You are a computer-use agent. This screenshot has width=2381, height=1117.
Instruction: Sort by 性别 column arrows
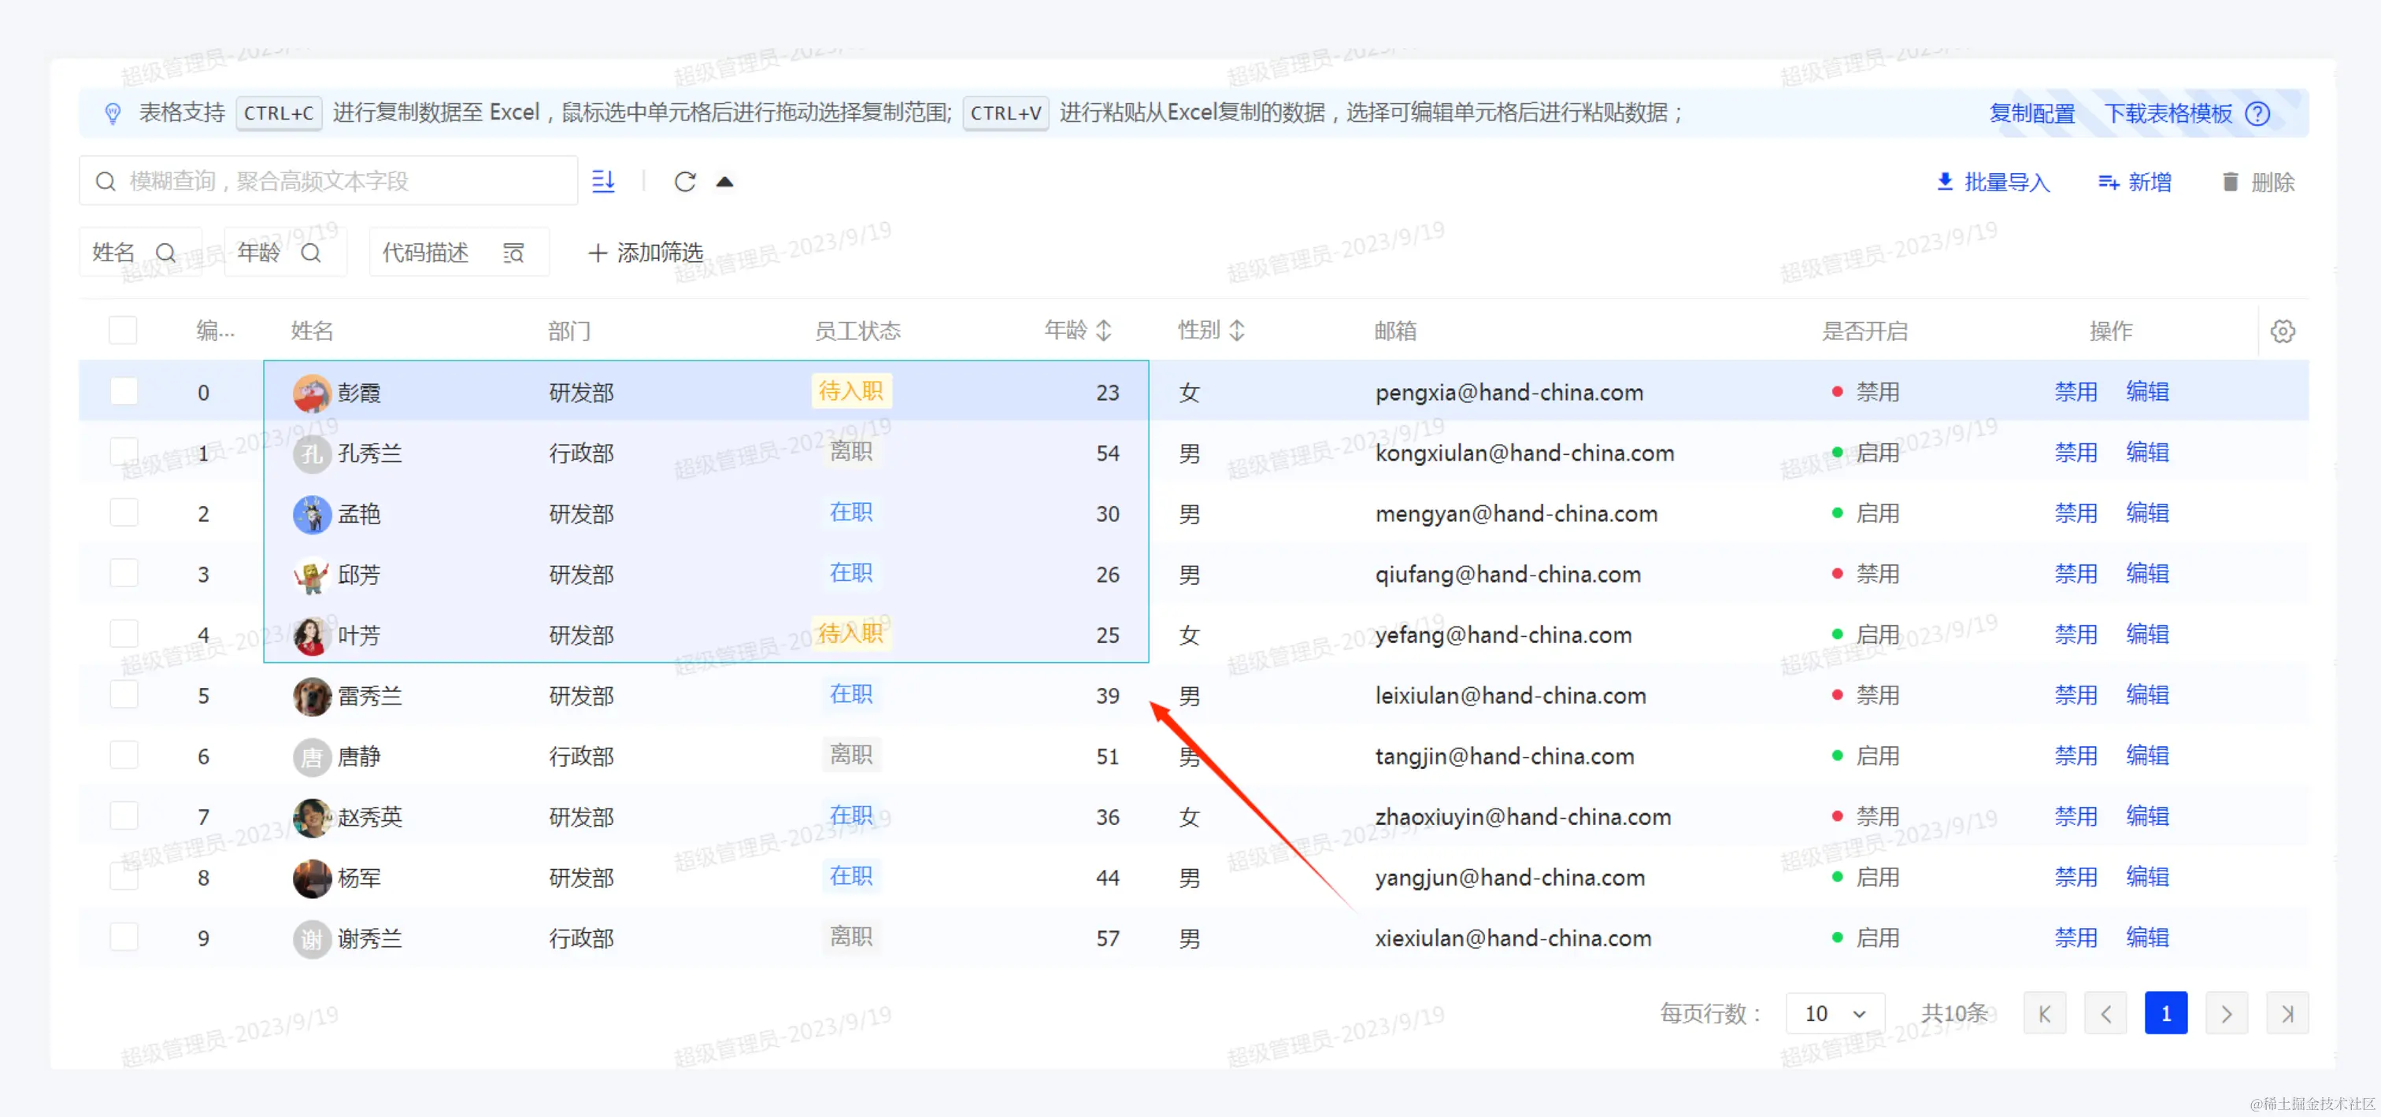[1237, 330]
